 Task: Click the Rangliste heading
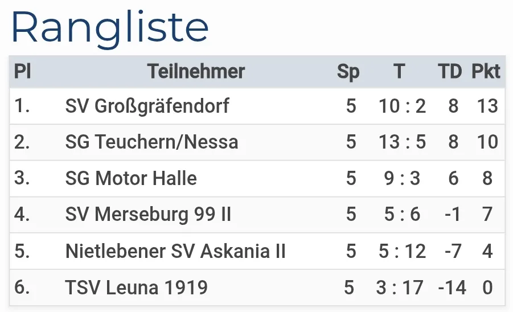tap(110, 27)
